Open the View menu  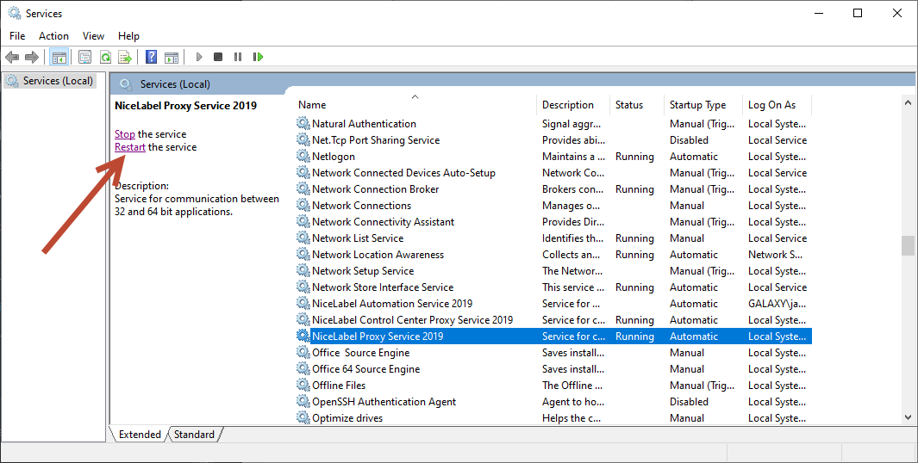coord(93,35)
